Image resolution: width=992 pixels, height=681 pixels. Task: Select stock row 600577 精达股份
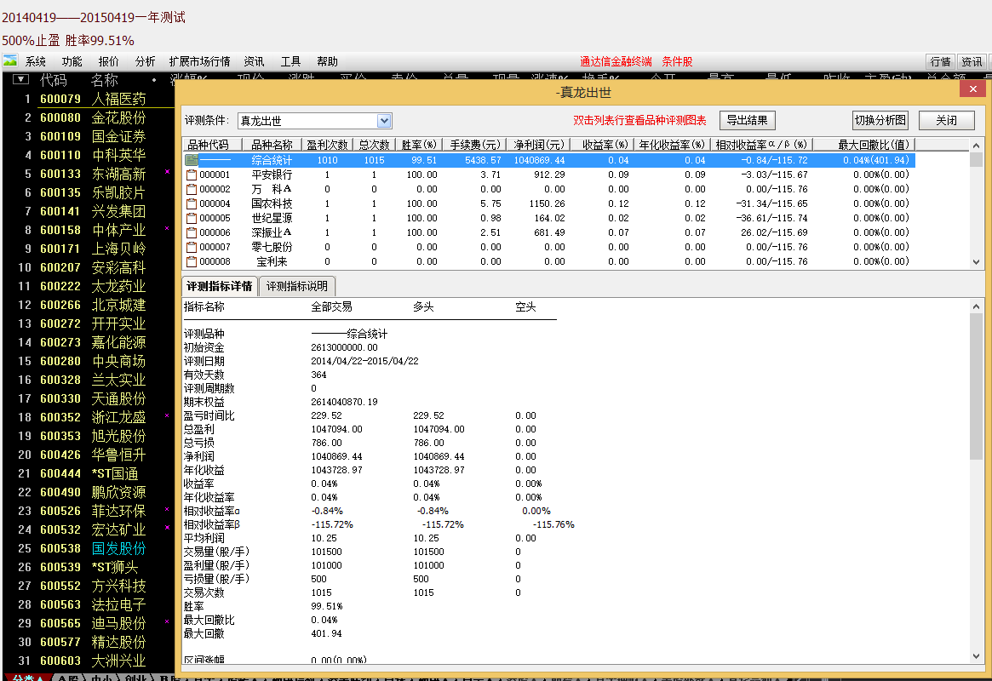(89, 642)
